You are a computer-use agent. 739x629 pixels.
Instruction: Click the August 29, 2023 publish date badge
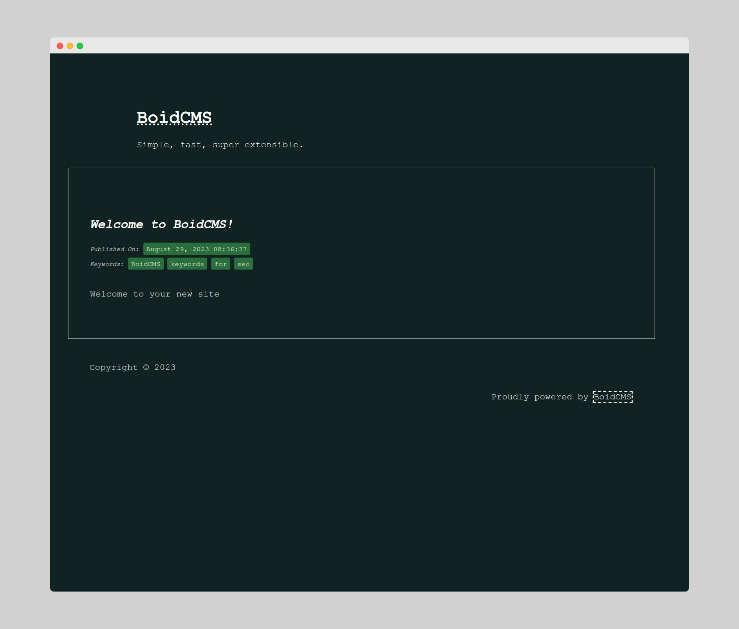tap(197, 249)
